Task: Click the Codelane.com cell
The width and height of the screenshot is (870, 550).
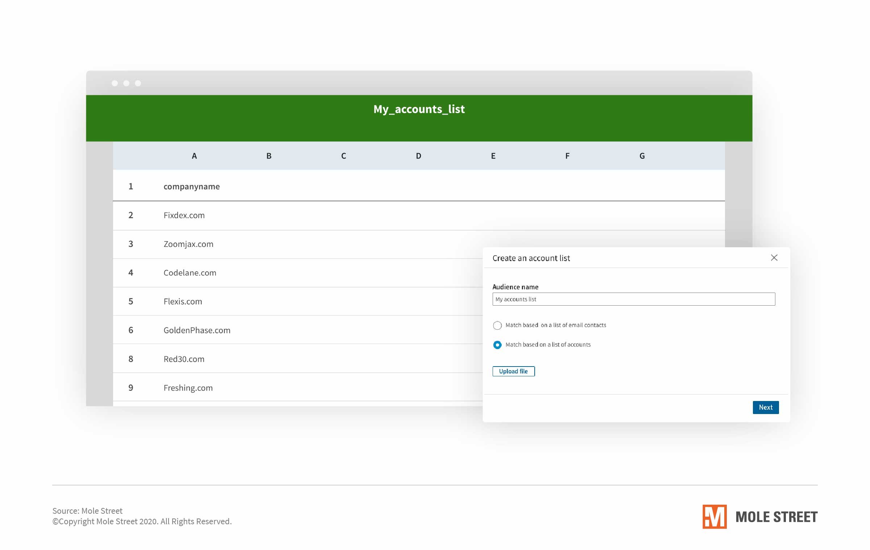Action: point(190,273)
